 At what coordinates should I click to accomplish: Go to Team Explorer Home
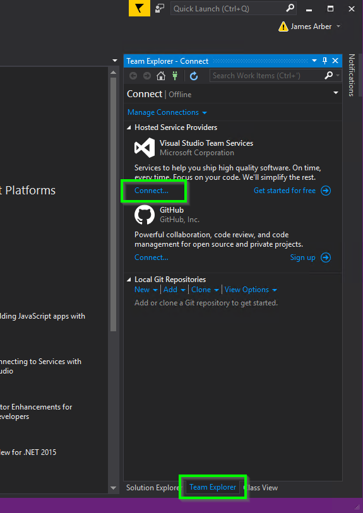[x=161, y=76]
